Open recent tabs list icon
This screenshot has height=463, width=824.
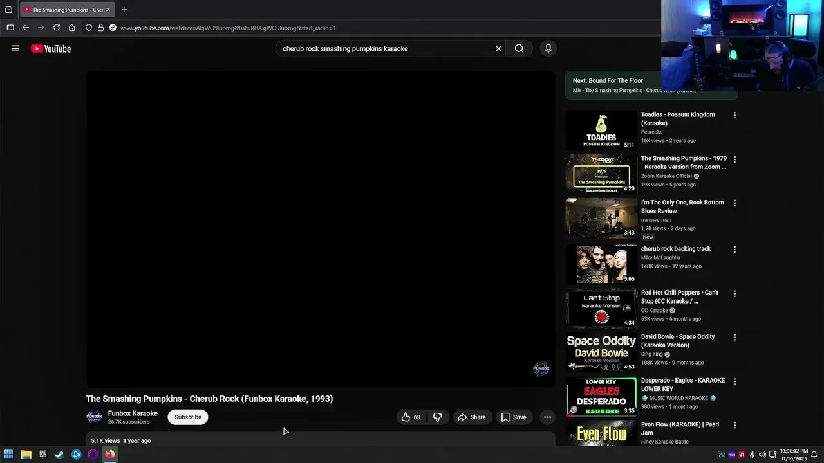8,10
